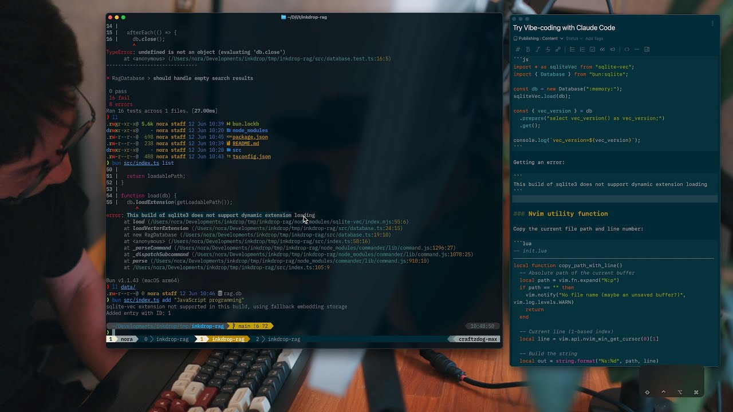Apply bold formatting in the Inkdrop toolbar
The image size is (733, 412).
(x=528, y=49)
